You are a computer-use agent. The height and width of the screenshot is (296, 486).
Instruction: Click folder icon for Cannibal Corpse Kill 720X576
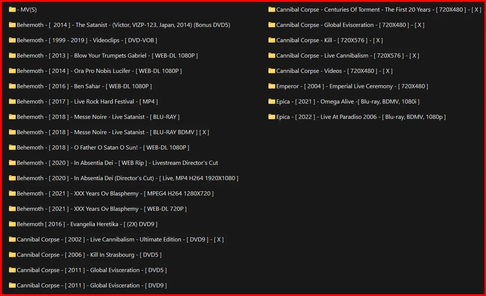tap(272, 40)
